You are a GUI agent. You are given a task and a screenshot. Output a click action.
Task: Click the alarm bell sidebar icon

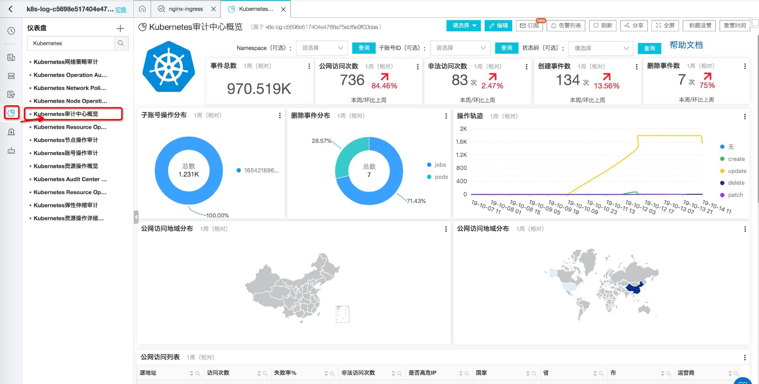(x=11, y=132)
